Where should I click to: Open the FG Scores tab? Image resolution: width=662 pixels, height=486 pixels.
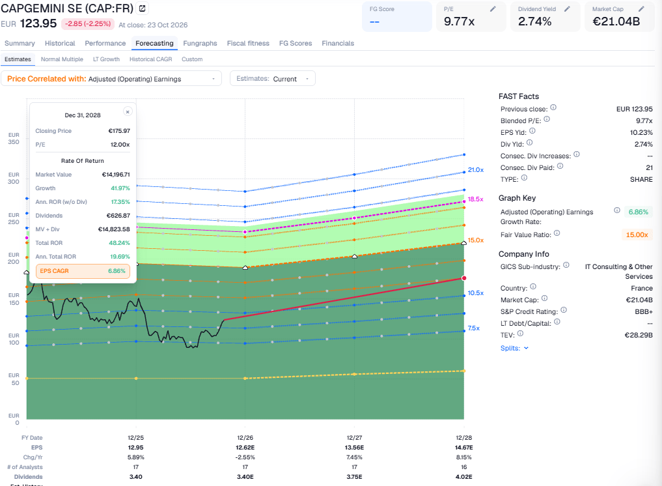pos(296,43)
